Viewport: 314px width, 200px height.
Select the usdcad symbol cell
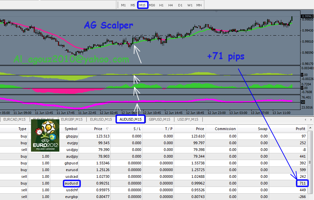point(72,176)
